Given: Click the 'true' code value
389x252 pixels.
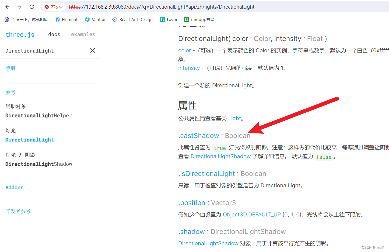Looking at the screenshot, I should pos(220,148).
